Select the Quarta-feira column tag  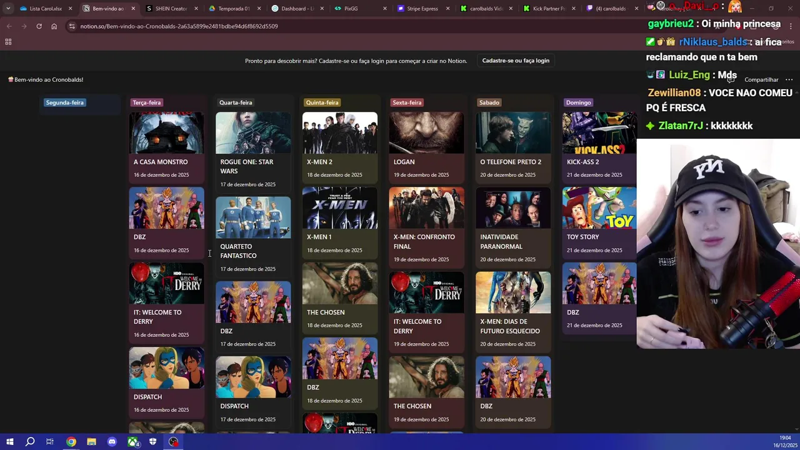click(x=236, y=102)
